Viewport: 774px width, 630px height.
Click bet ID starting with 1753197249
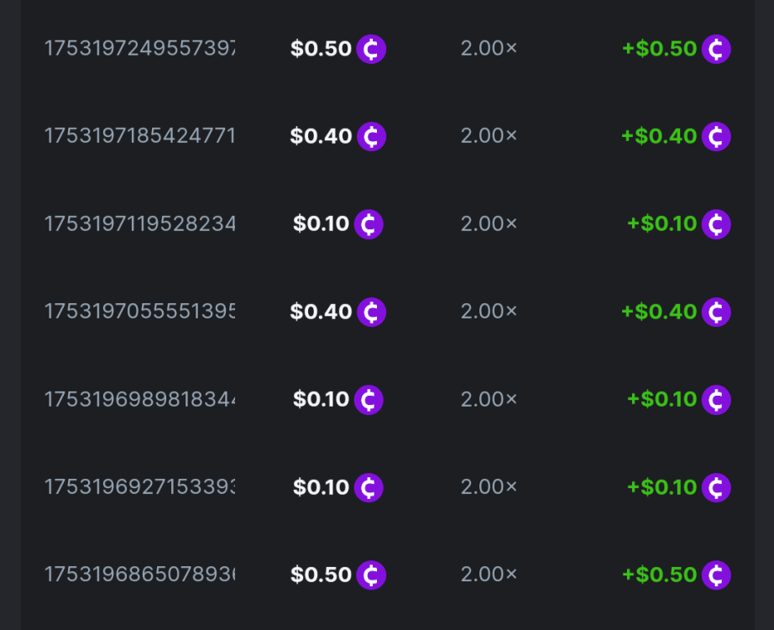[x=139, y=49]
